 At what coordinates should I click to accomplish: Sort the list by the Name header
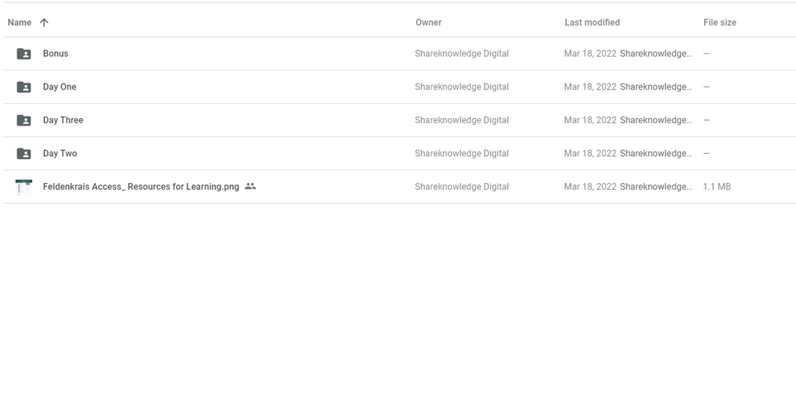point(19,22)
